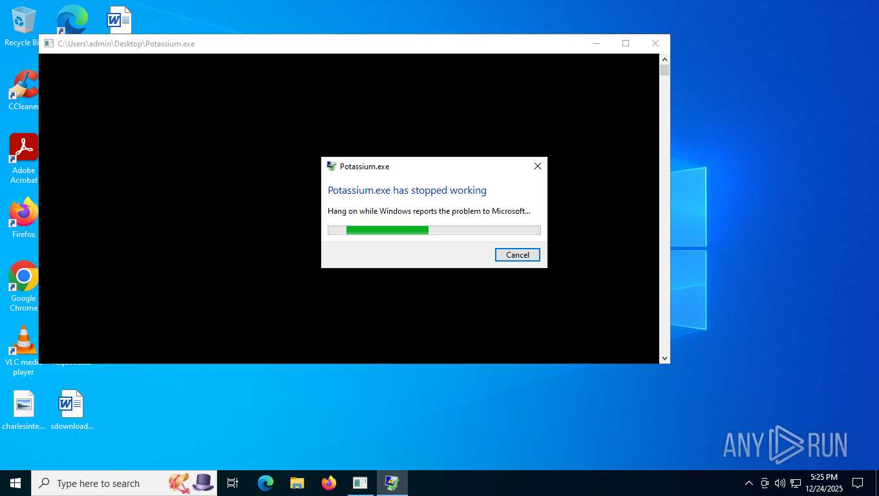Screen dimensions: 879x496
Task: Close the Potassium.exe stopped working dialog
Action: click(537, 166)
